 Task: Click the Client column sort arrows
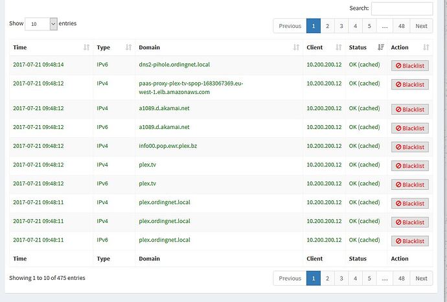tap(338, 47)
